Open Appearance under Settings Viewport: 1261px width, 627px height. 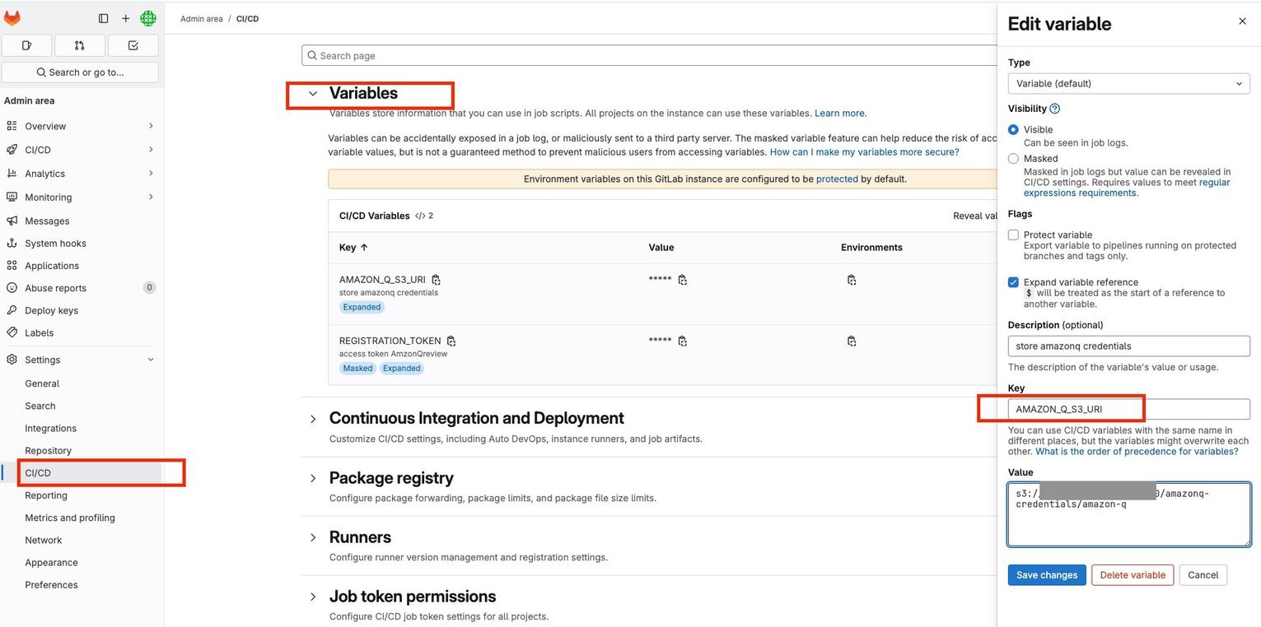point(51,563)
